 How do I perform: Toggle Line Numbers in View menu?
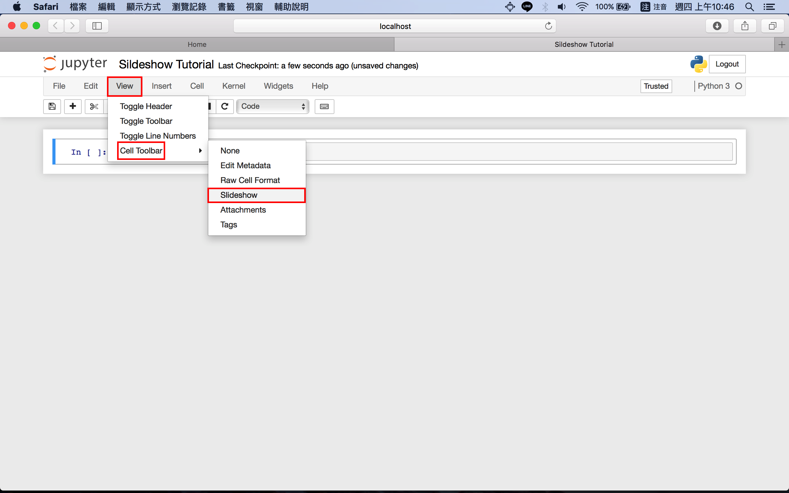[x=157, y=136]
